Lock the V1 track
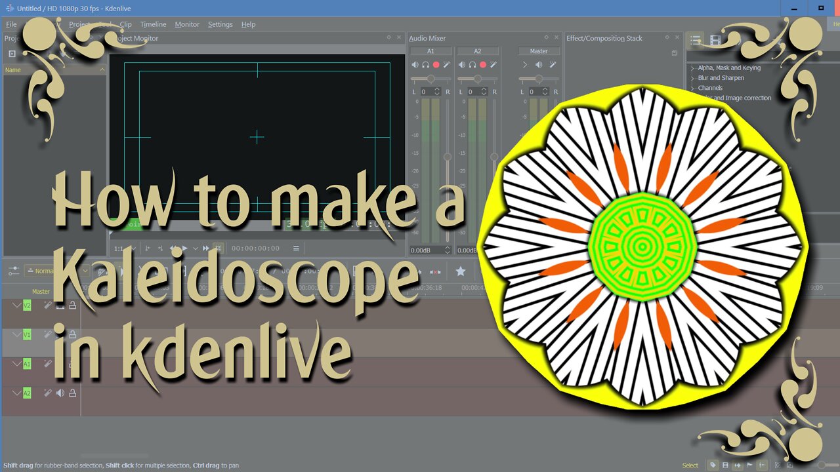 tap(72, 334)
